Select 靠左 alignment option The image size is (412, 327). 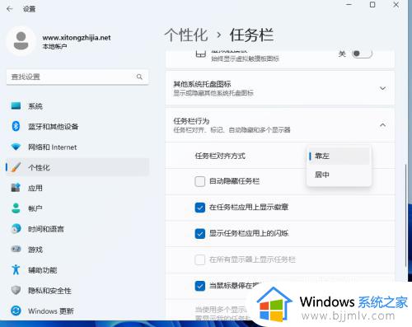tap(339, 156)
